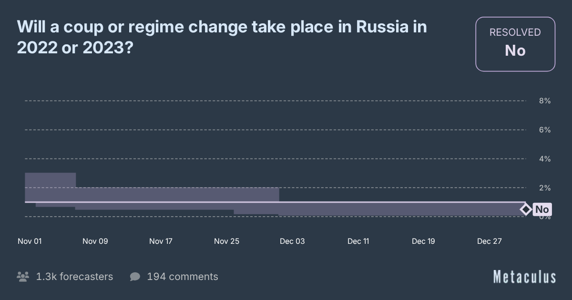Select the Dec 11 date on timeline
Viewport: 572px width, 300px height.
(358, 241)
